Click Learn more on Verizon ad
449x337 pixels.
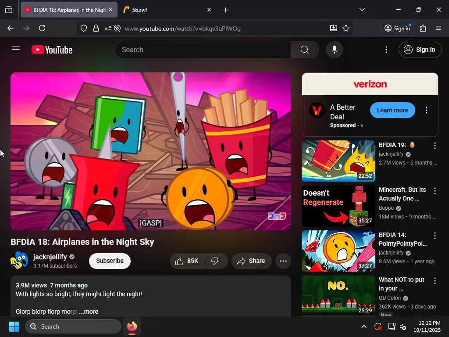pyautogui.click(x=392, y=110)
